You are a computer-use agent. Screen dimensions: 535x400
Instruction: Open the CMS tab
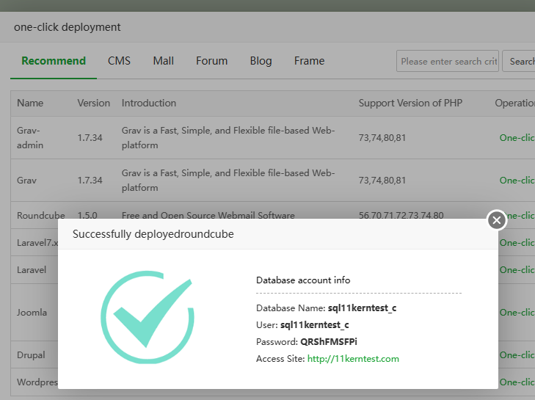[119, 61]
